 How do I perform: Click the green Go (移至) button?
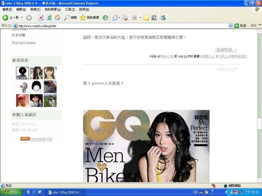[240, 26]
